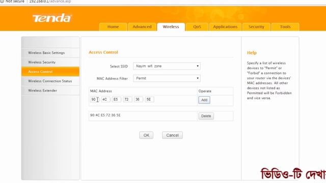Add the MAC address

point(204,100)
